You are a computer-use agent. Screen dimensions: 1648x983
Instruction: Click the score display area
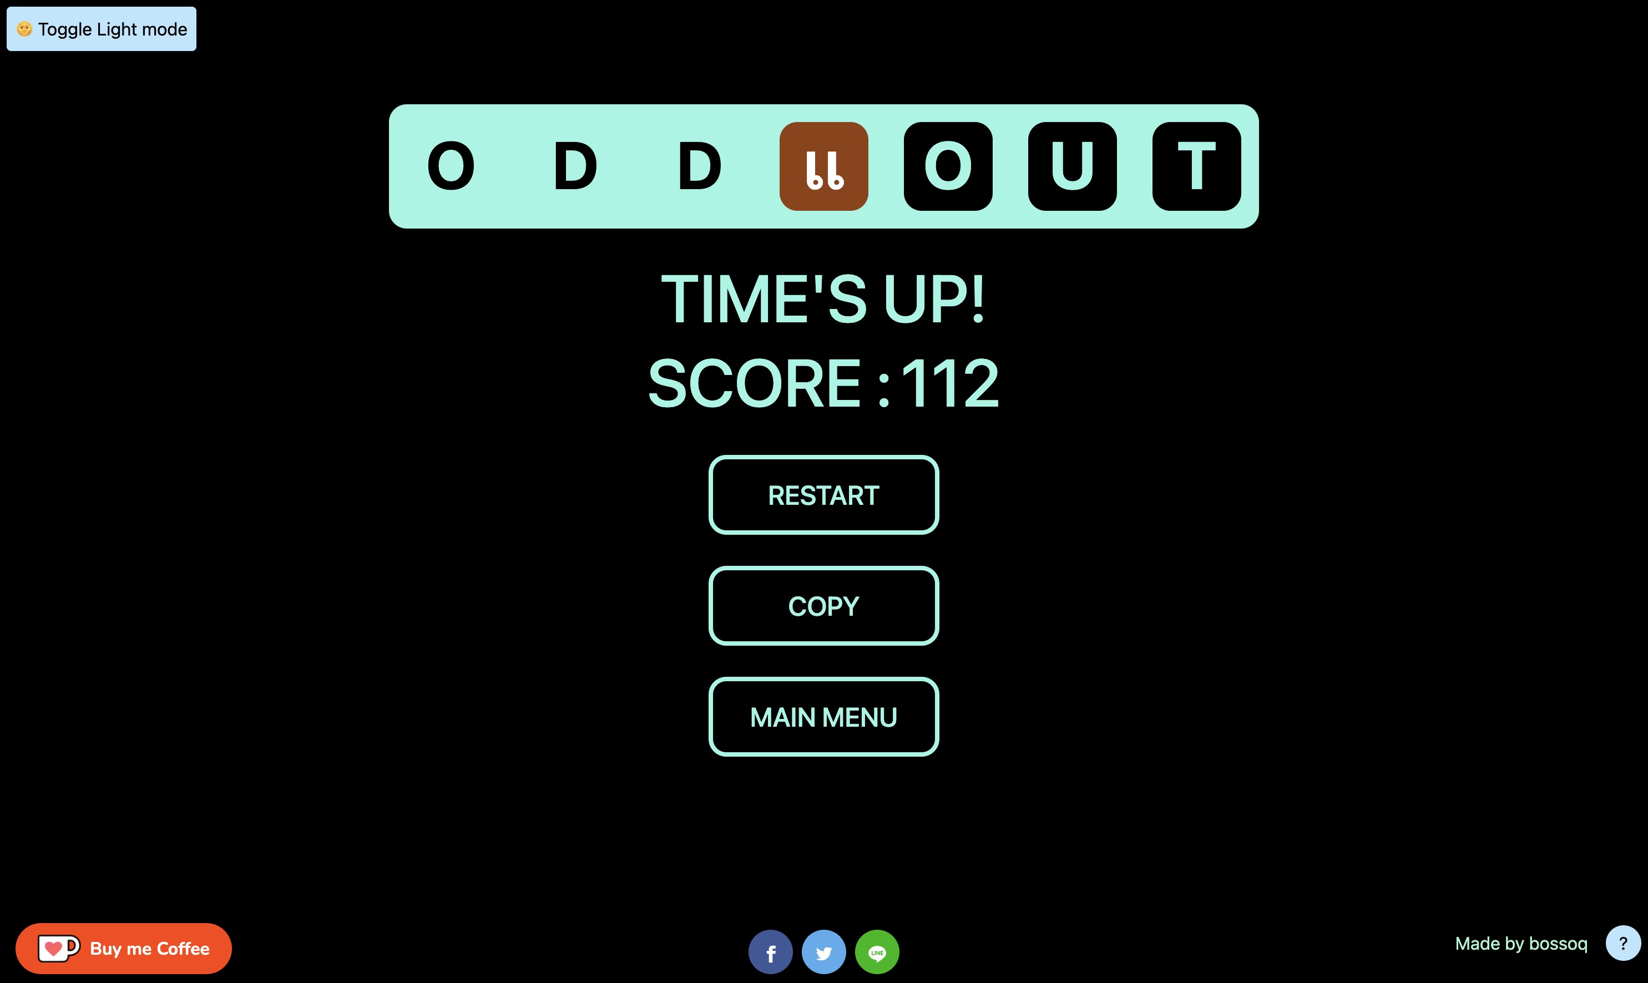pyautogui.click(x=823, y=383)
